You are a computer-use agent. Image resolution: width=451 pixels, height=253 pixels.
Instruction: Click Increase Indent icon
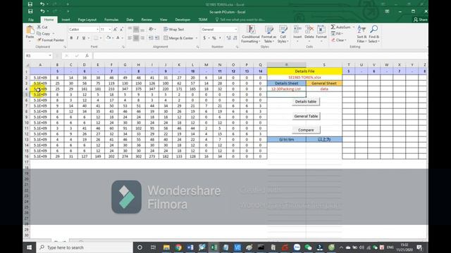pos(157,38)
